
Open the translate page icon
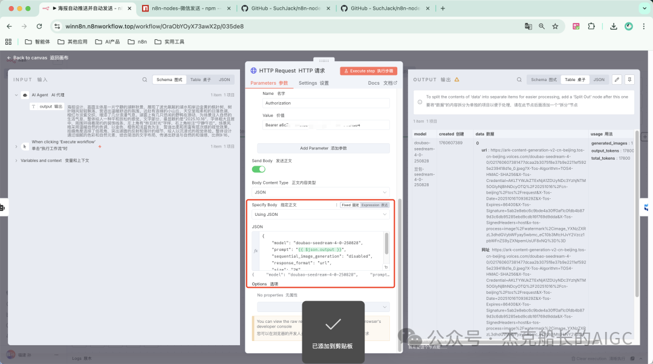528,26
